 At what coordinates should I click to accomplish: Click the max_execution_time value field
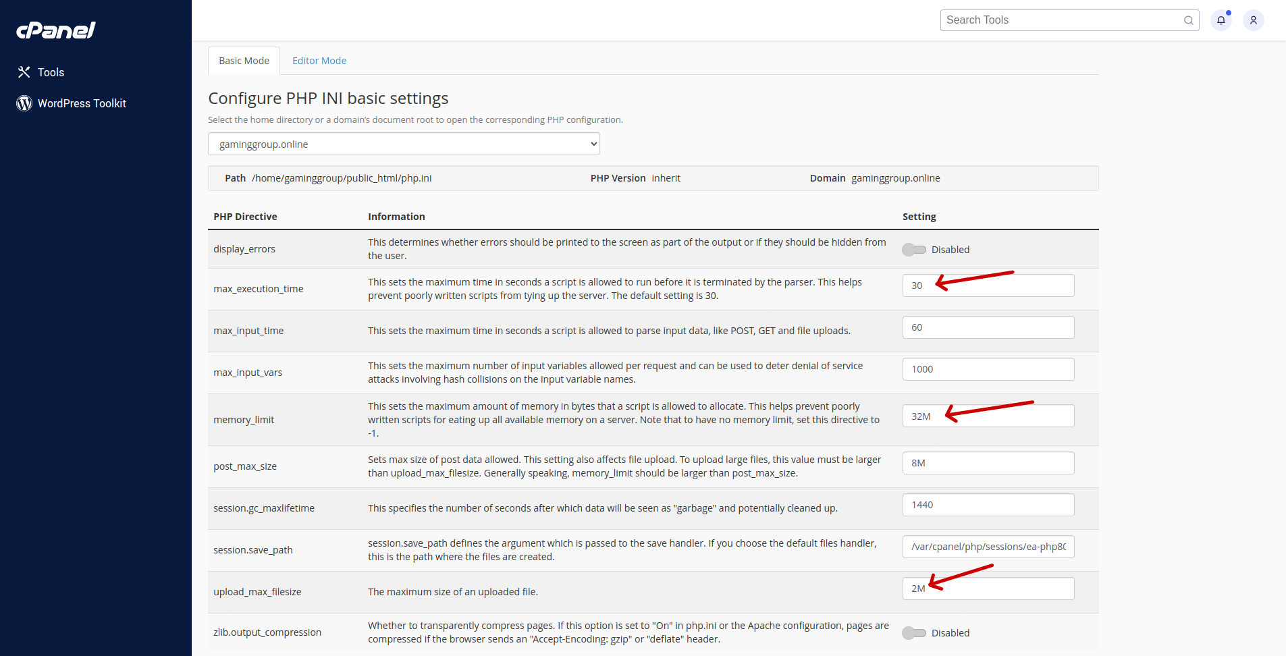(988, 285)
